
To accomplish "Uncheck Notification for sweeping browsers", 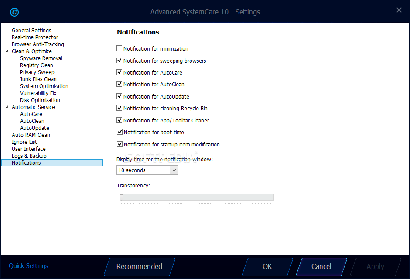I will [x=119, y=60].
